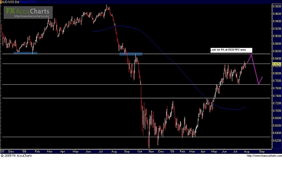Open the fxaccucharts URL under the logo
282x175 pixels.
point(32,16)
